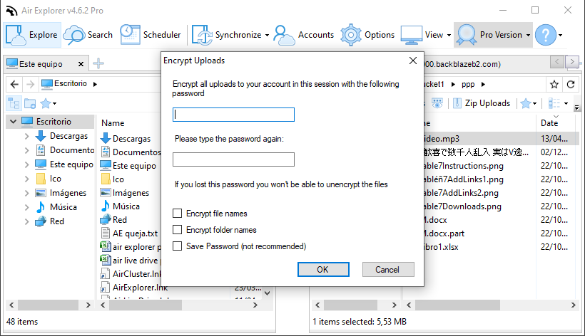The height and width of the screenshot is (336, 585).
Task: Toggle the folder tree view icon
Action: (x=14, y=103)
